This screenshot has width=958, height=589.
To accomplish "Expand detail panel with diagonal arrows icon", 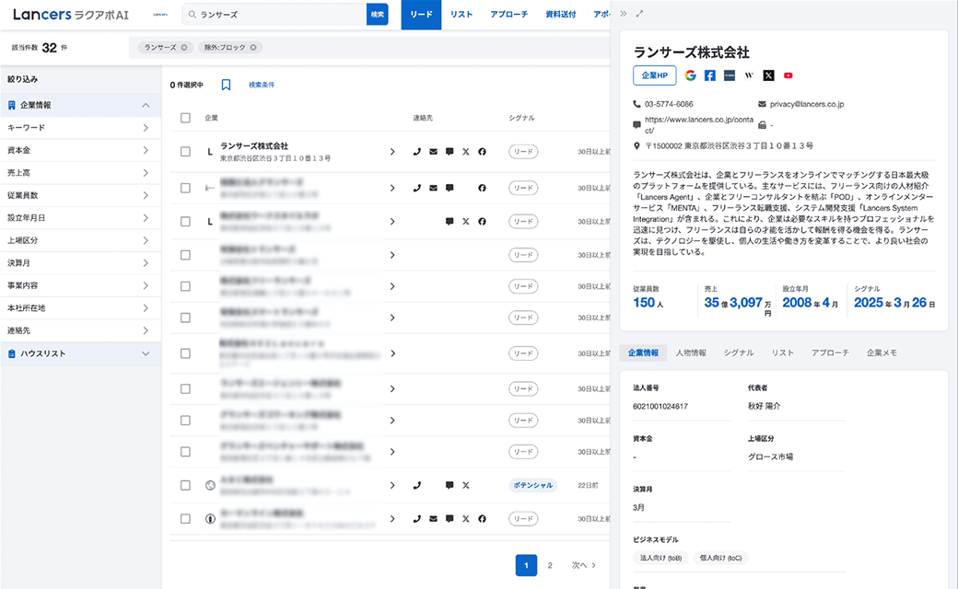I will [x=640, y=14].
